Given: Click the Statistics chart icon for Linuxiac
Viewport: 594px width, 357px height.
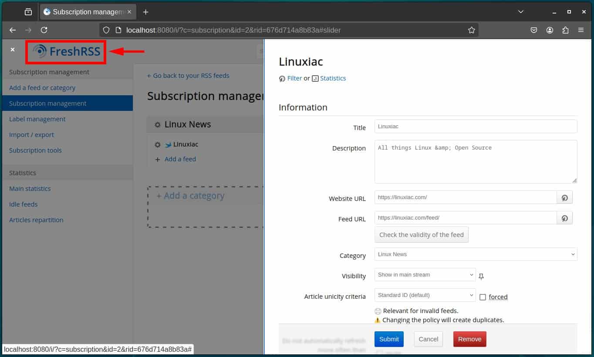Looking at the screenshot, I should 316,78.
